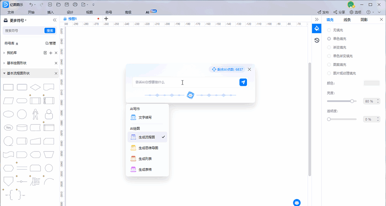Click the print icon in title bar
386x206 pixels.
[x=75, y=5]
